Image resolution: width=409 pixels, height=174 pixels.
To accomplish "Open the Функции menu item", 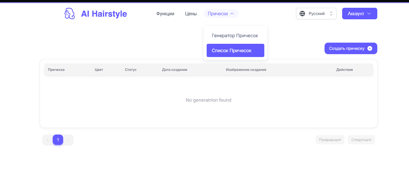I will [x=165, y=14].
